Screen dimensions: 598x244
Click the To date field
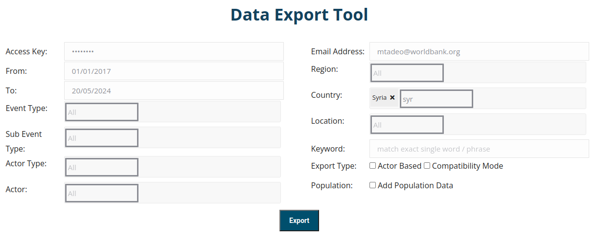[x=174, y=90]
